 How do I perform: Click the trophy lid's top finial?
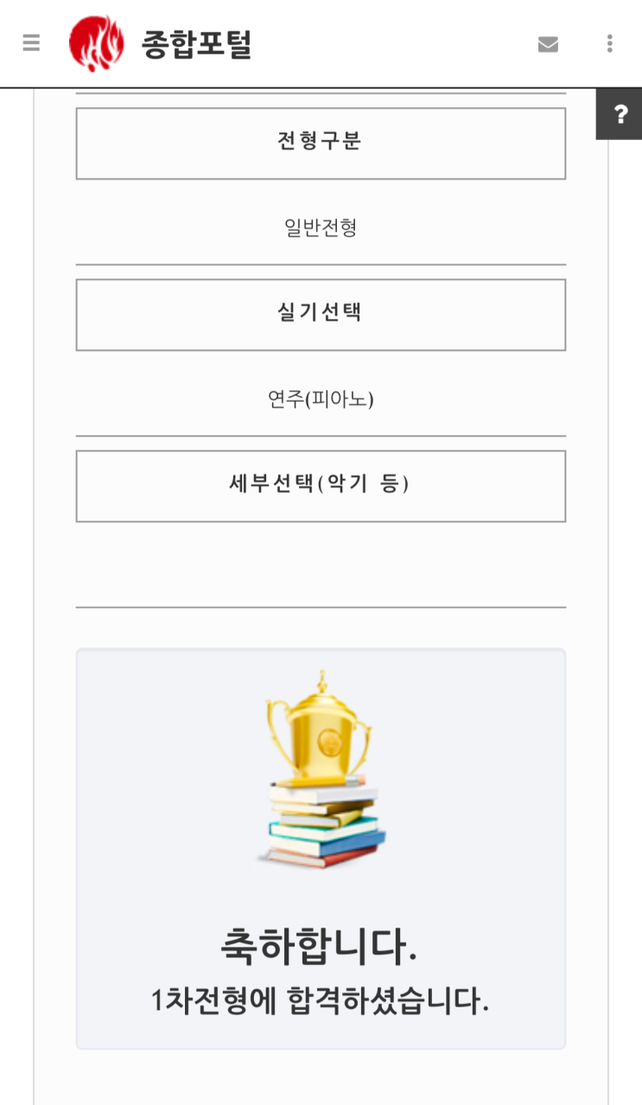[322, 679]
